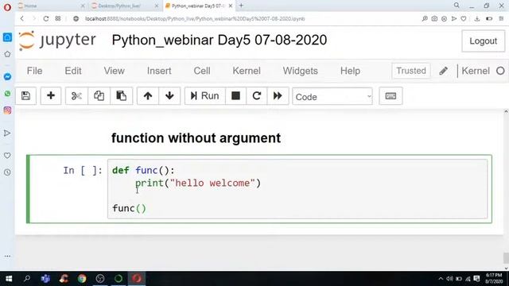Screen dimensions: 509x286
Task: Open history clock in Opera sidebar
Action: [x=7, y=172]
